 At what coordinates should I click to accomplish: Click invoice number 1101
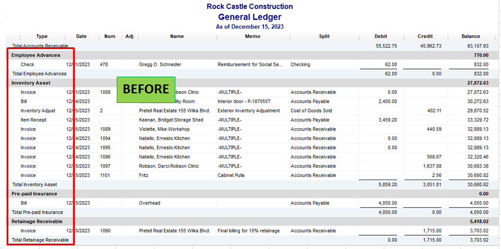[x=105, y=175]
